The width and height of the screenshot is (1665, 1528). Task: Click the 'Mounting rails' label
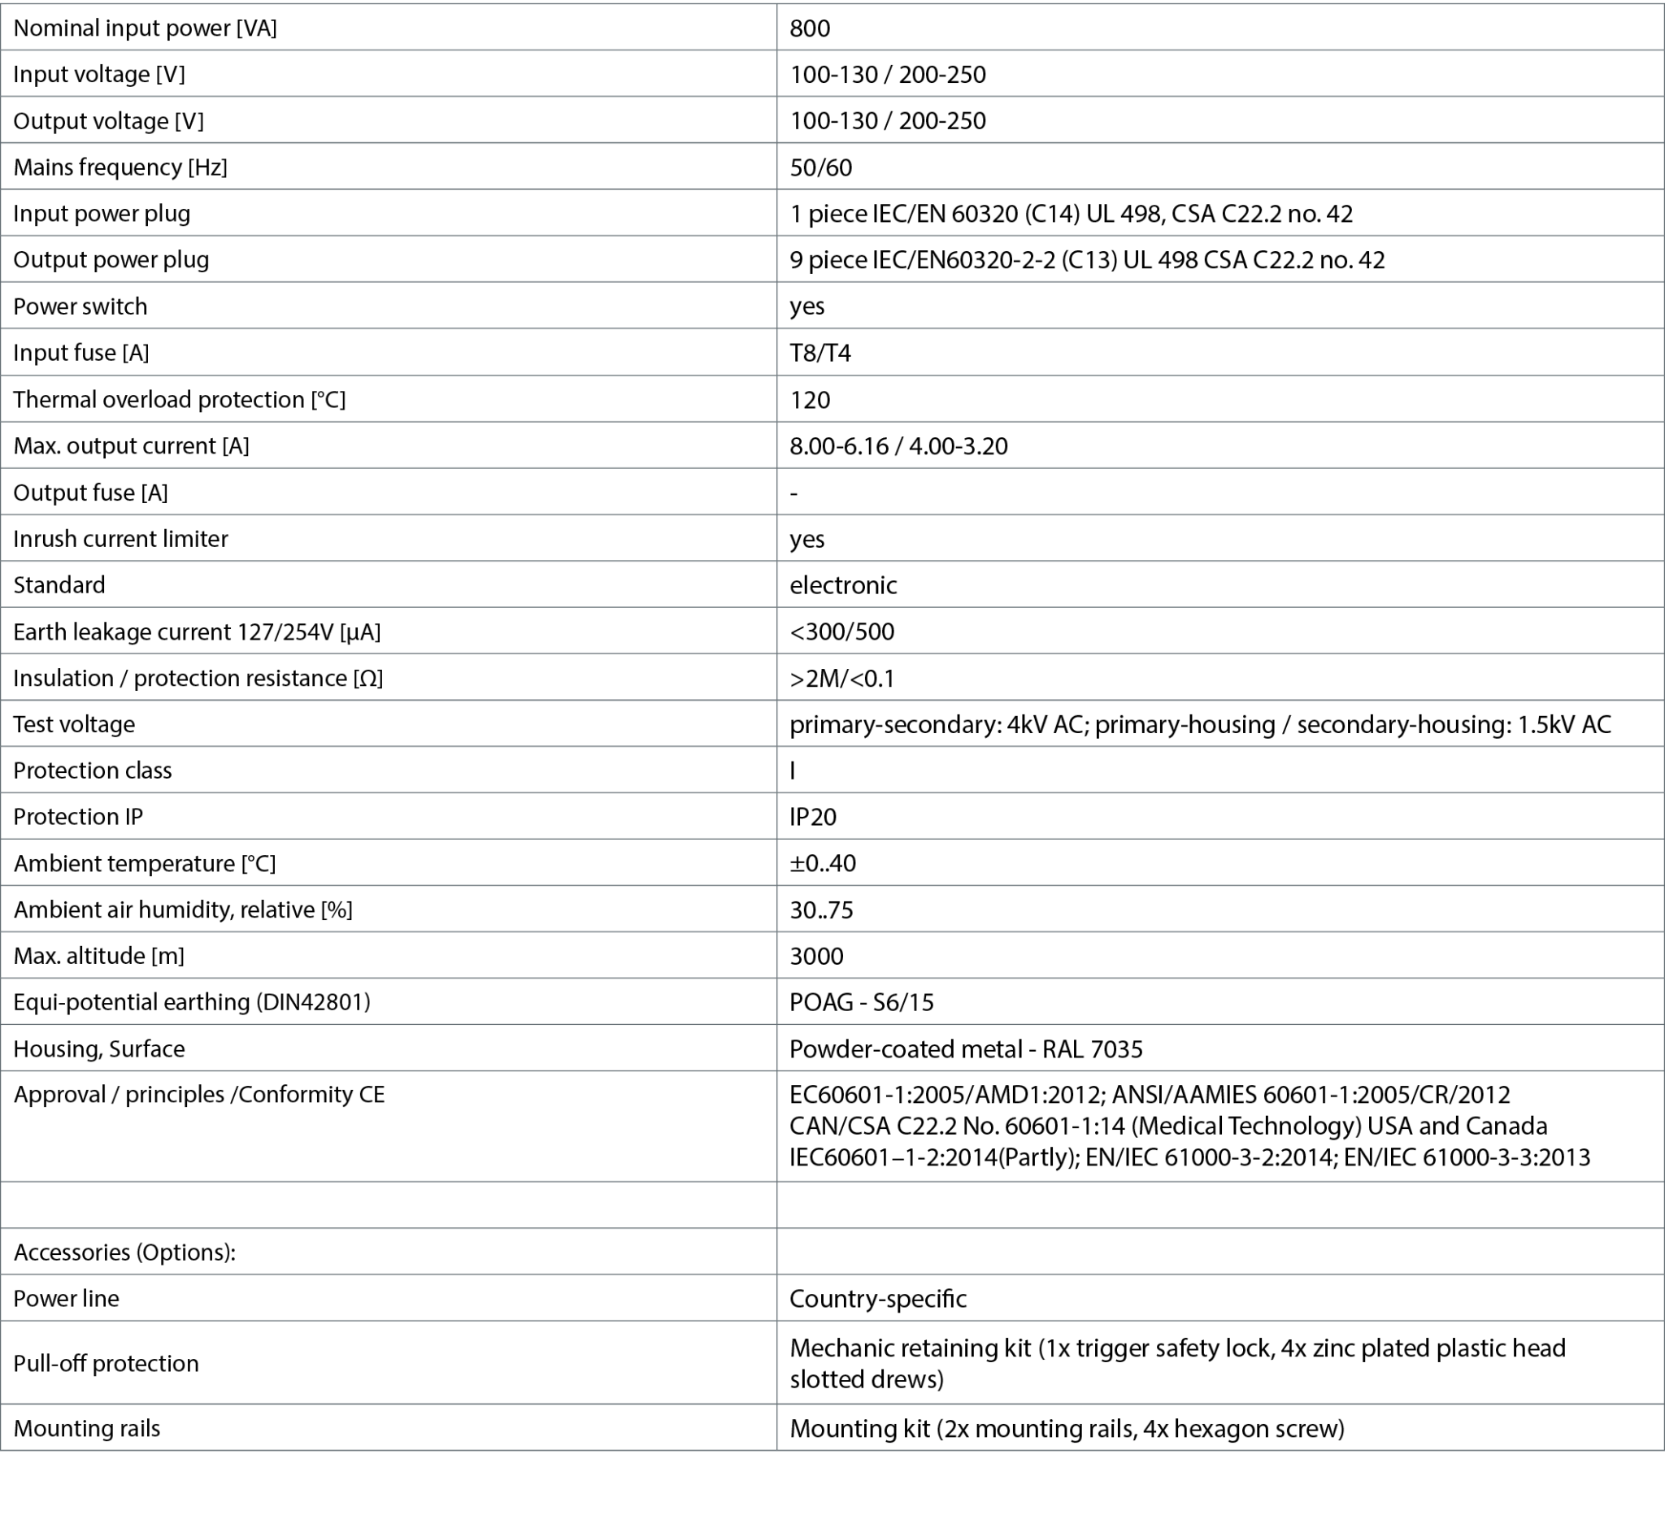tap(87, 1428)
